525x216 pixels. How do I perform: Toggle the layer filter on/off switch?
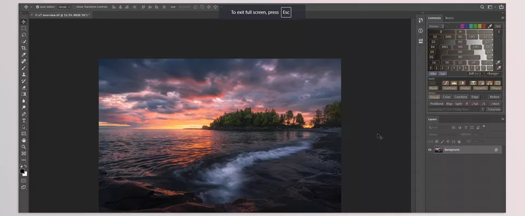(x=484, y=126)
